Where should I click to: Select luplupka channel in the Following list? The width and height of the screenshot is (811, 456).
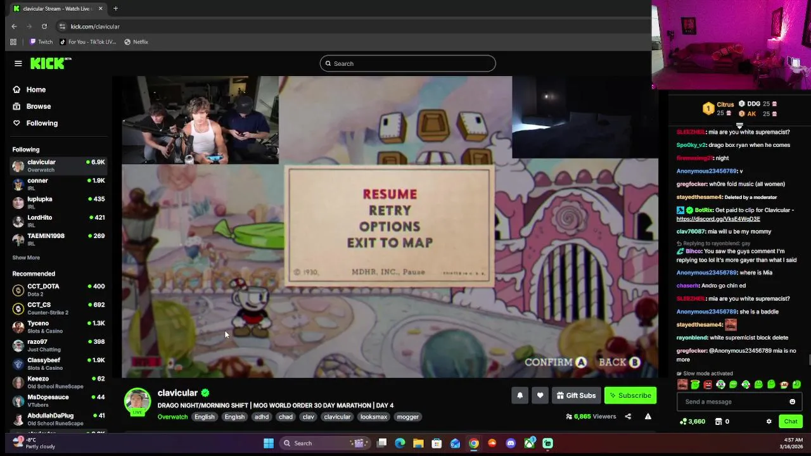click(58, 203)
